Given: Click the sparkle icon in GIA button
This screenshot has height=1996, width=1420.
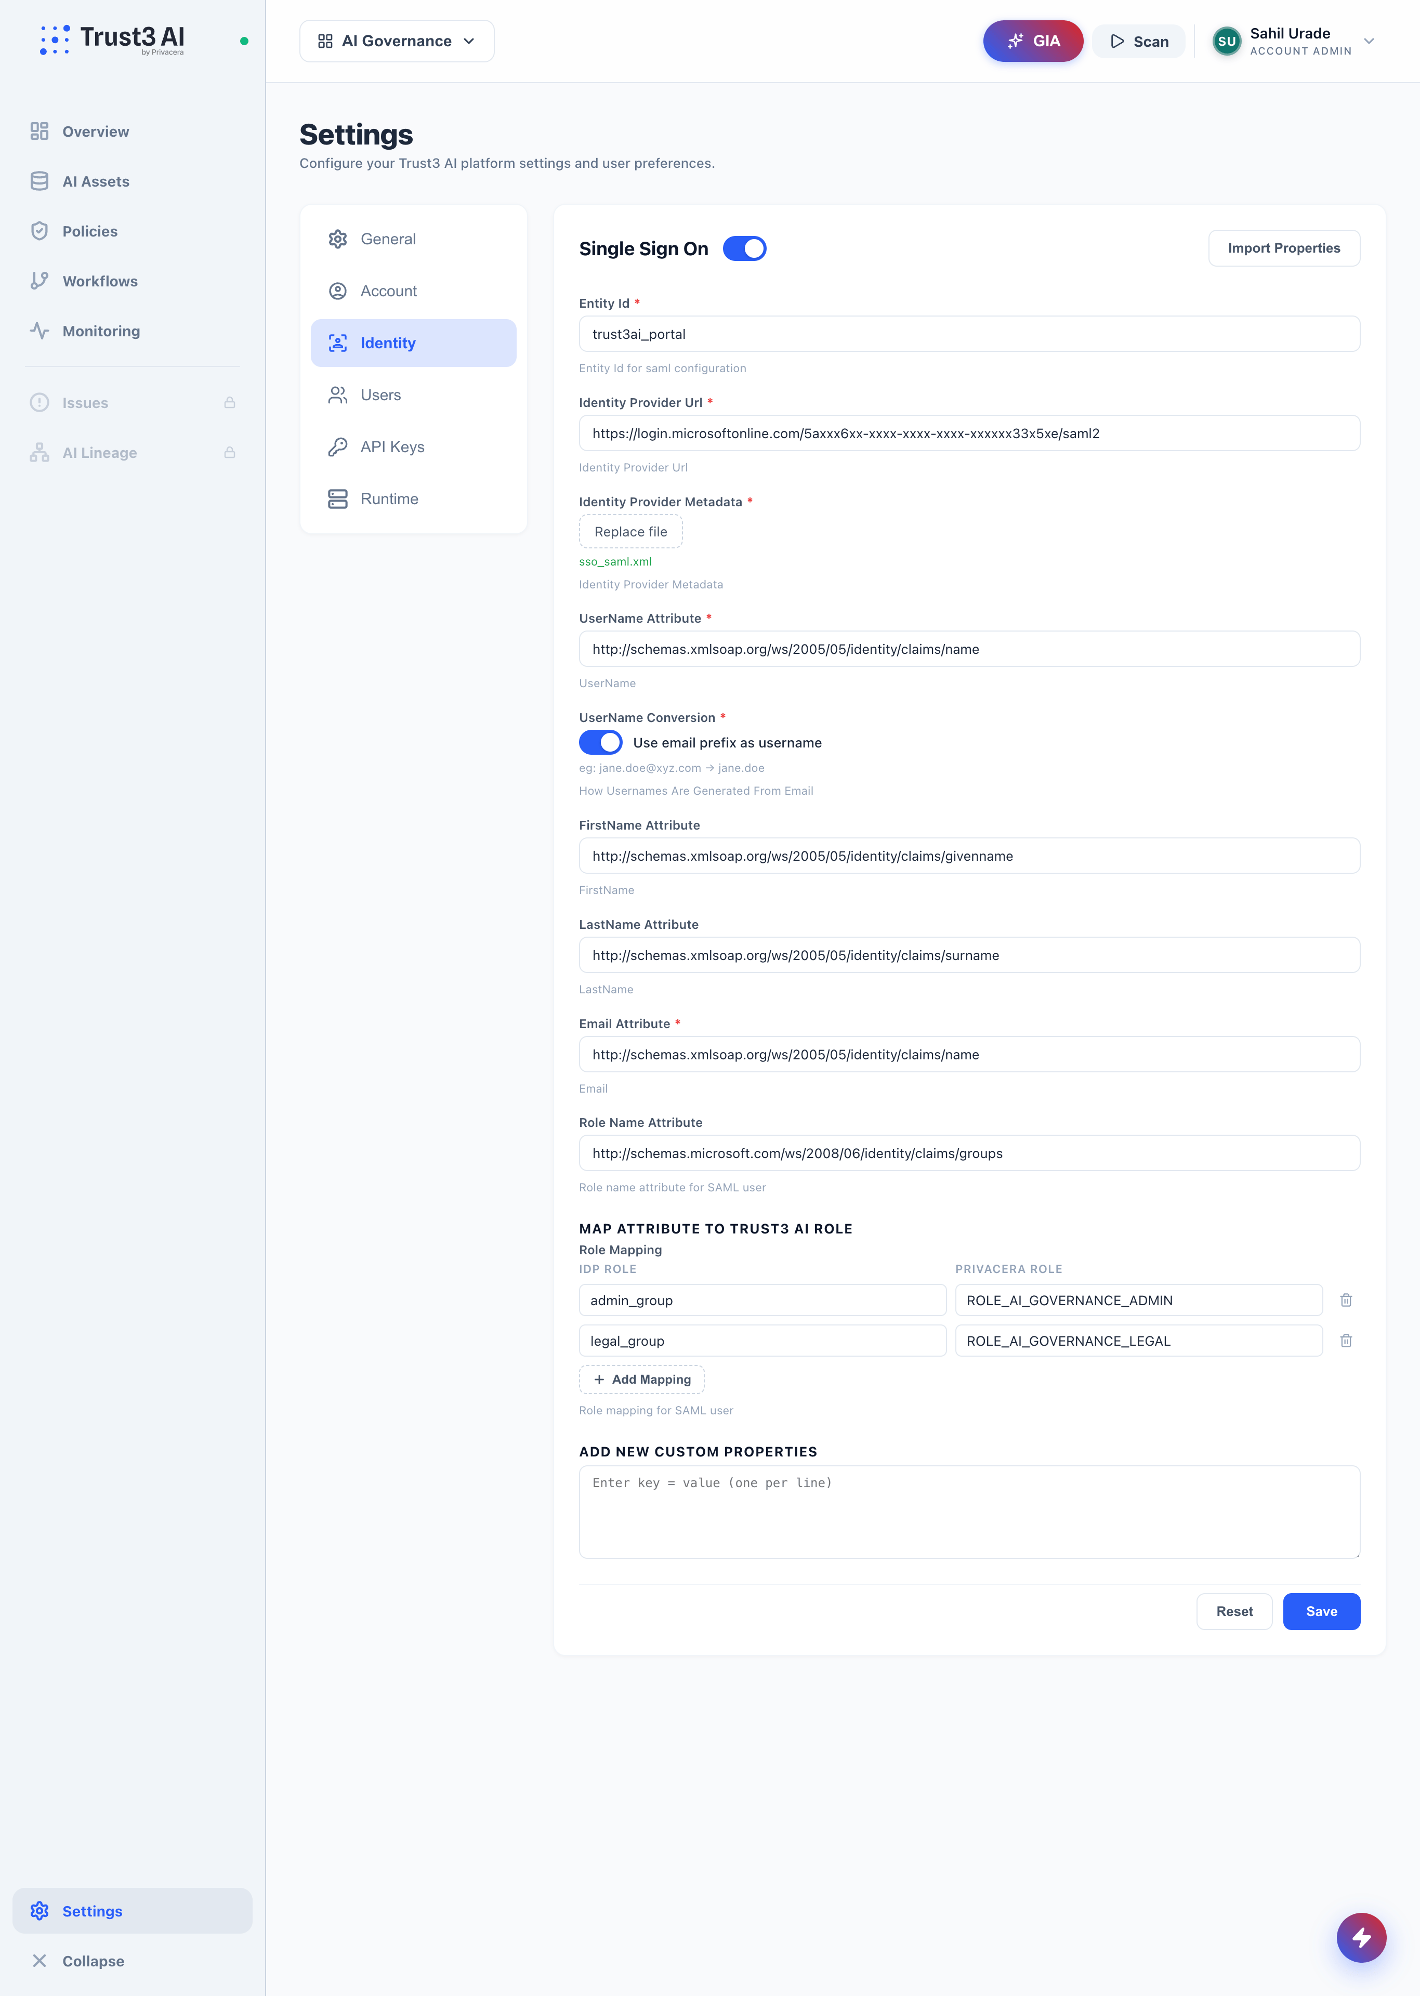Looking at the screenshot, I should pyautogui.click(x=1015, y=41).
